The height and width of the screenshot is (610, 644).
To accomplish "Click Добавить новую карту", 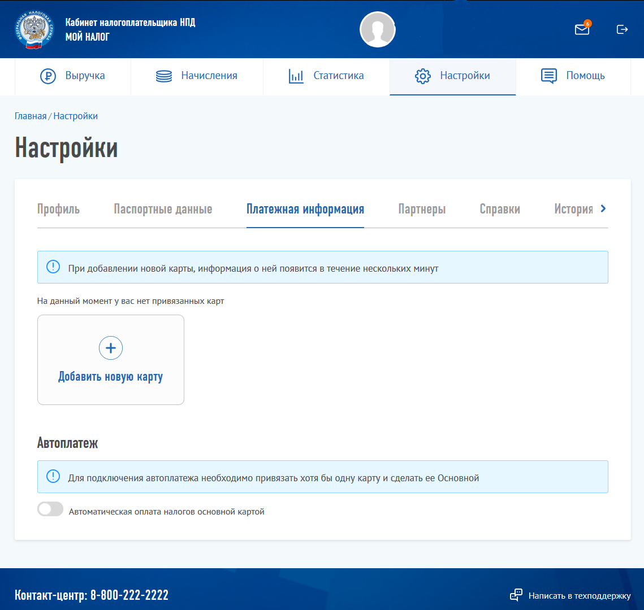I will [110, 360].
